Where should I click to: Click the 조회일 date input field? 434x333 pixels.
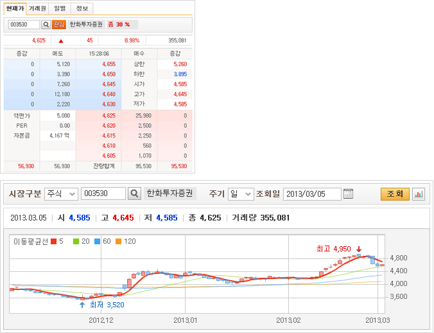click(311, 194)
